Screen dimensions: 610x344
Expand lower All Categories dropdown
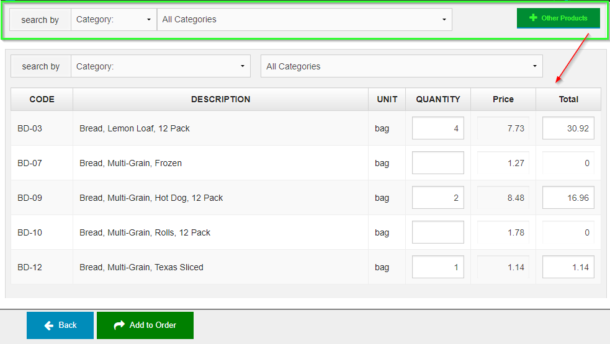(x=401, y=66)
